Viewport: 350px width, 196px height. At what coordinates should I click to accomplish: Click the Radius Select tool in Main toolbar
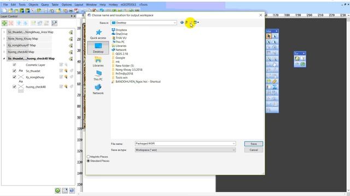point(269,42)
